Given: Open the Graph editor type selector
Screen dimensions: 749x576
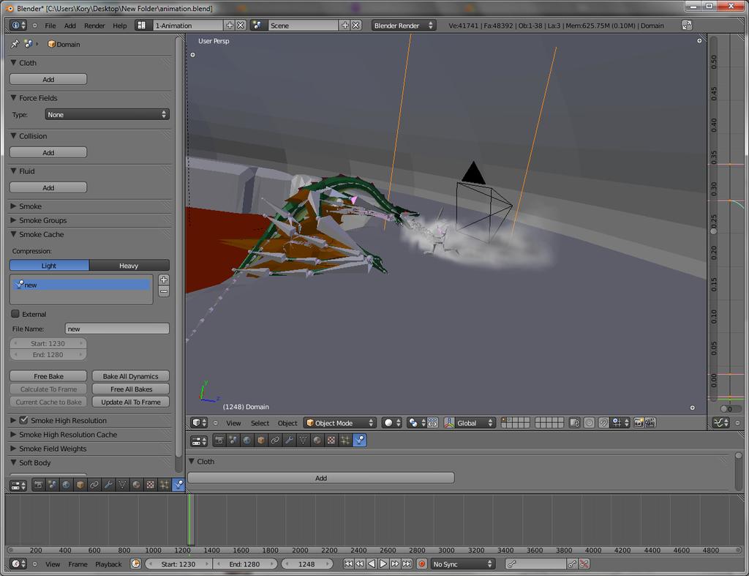Looking at the screenshot, I should 720,423.
